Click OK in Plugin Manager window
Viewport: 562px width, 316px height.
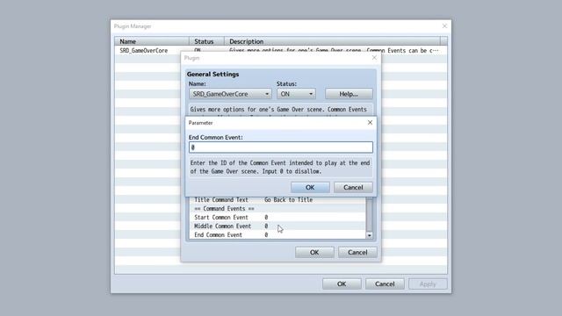point(342,284)
